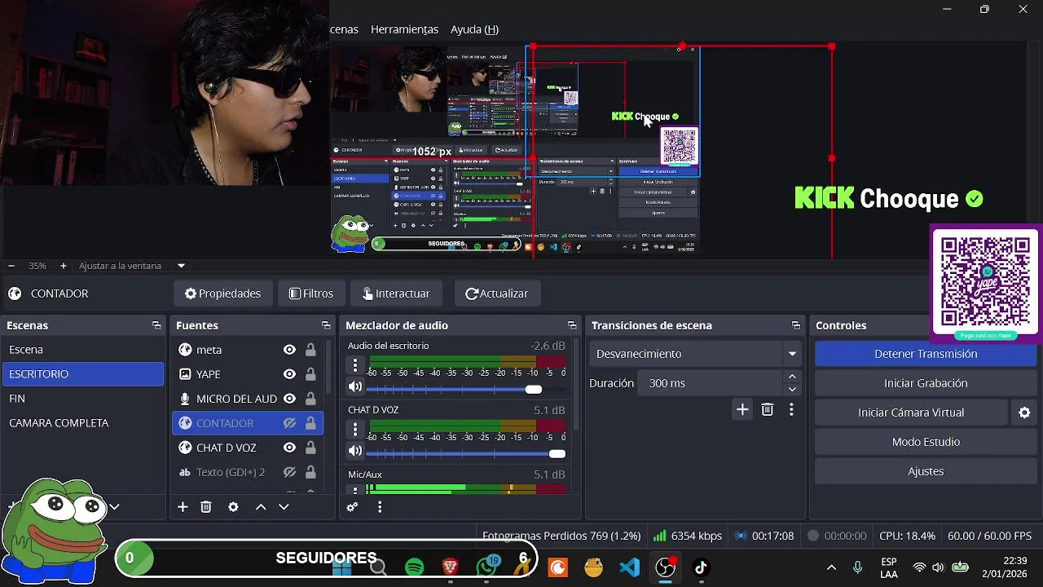This screenshot has width=1043, height=587.
Task: Switch to the FIN scene
Action: click(x=83, y=399)
